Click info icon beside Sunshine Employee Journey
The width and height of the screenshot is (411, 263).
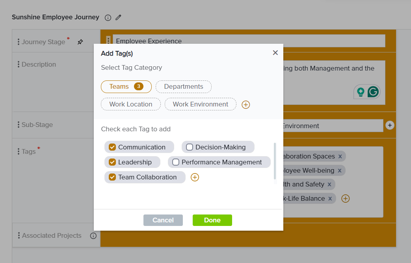point(108,17)
